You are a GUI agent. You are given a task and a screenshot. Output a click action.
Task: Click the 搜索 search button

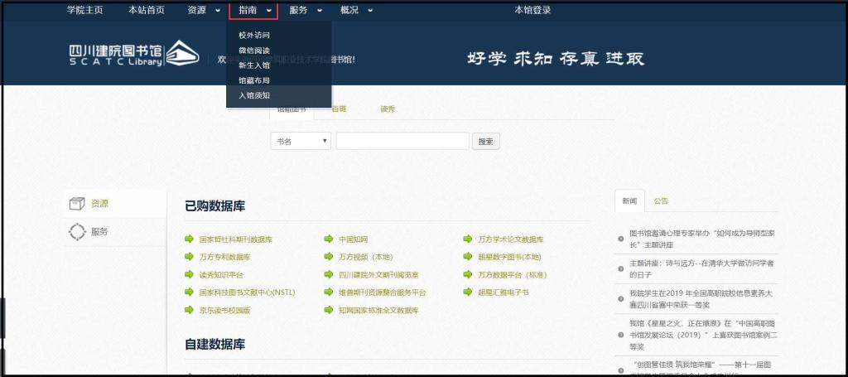485,142
